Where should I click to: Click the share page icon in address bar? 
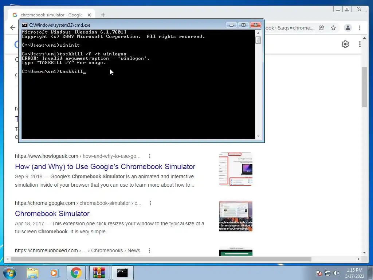[x=322, y=28]
